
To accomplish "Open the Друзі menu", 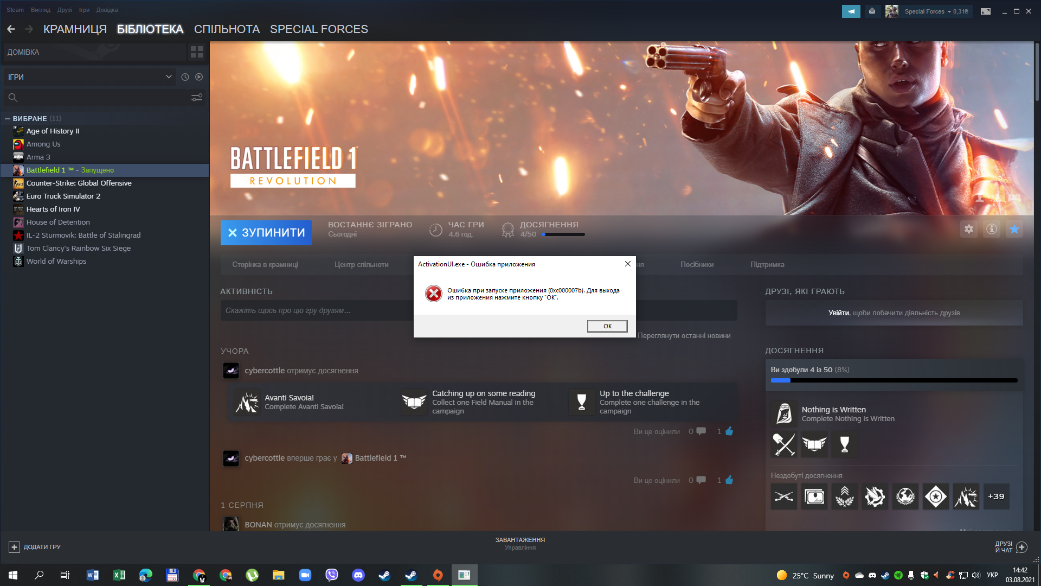I will click(65, 10).
